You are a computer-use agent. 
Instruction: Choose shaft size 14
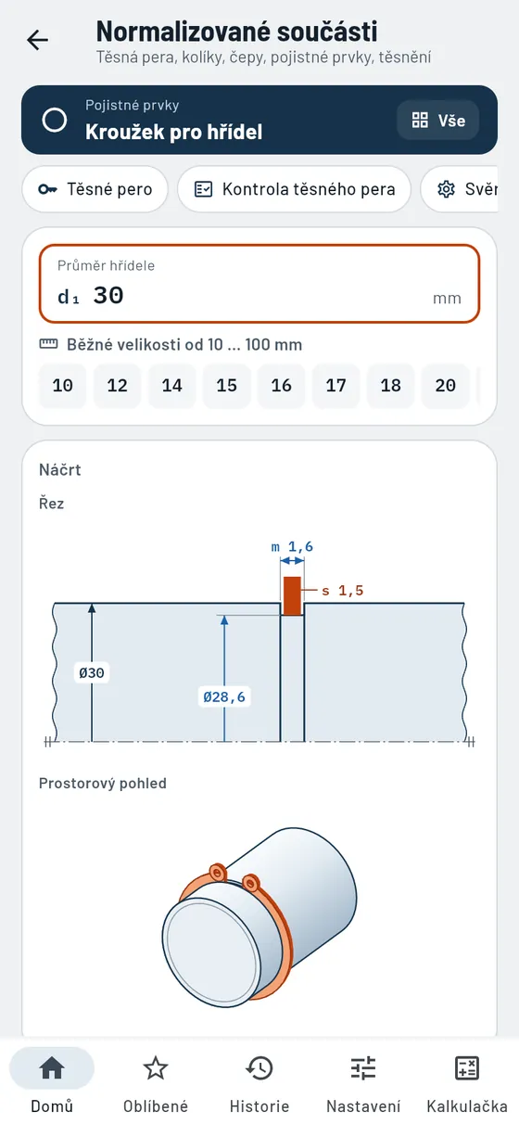point(172,386)
